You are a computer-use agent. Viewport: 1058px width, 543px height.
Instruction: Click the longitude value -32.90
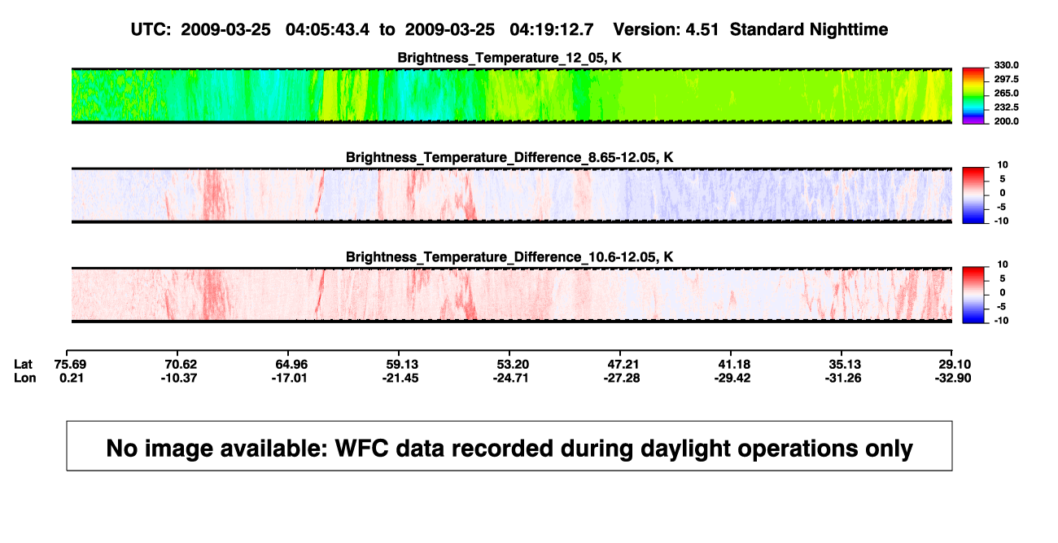952,378
